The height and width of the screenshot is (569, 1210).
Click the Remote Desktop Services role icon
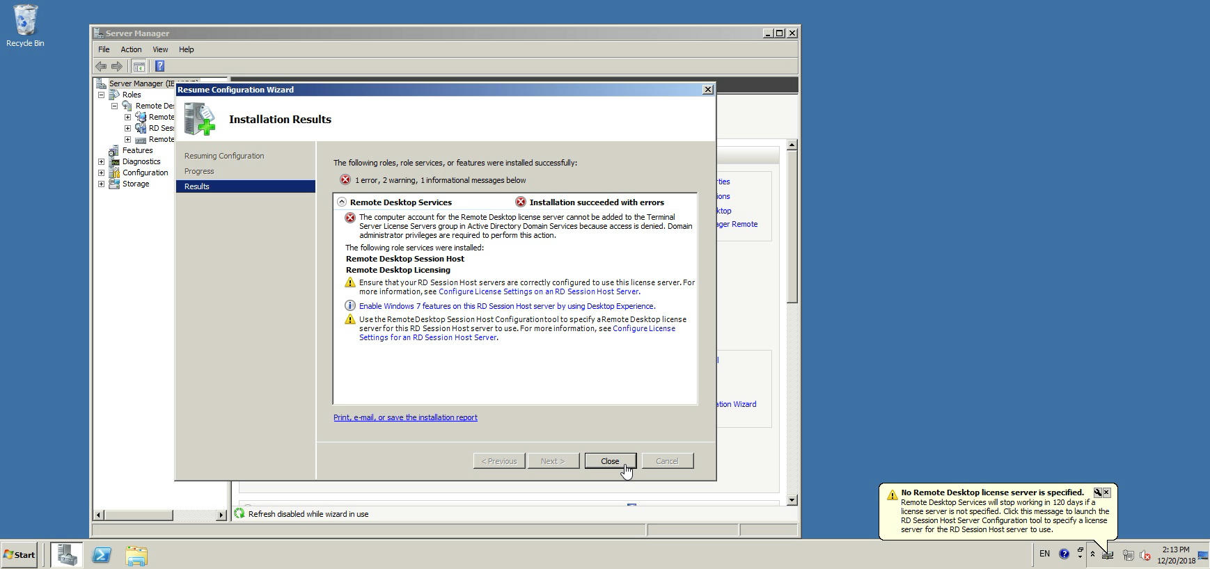(x=127, y=106)
